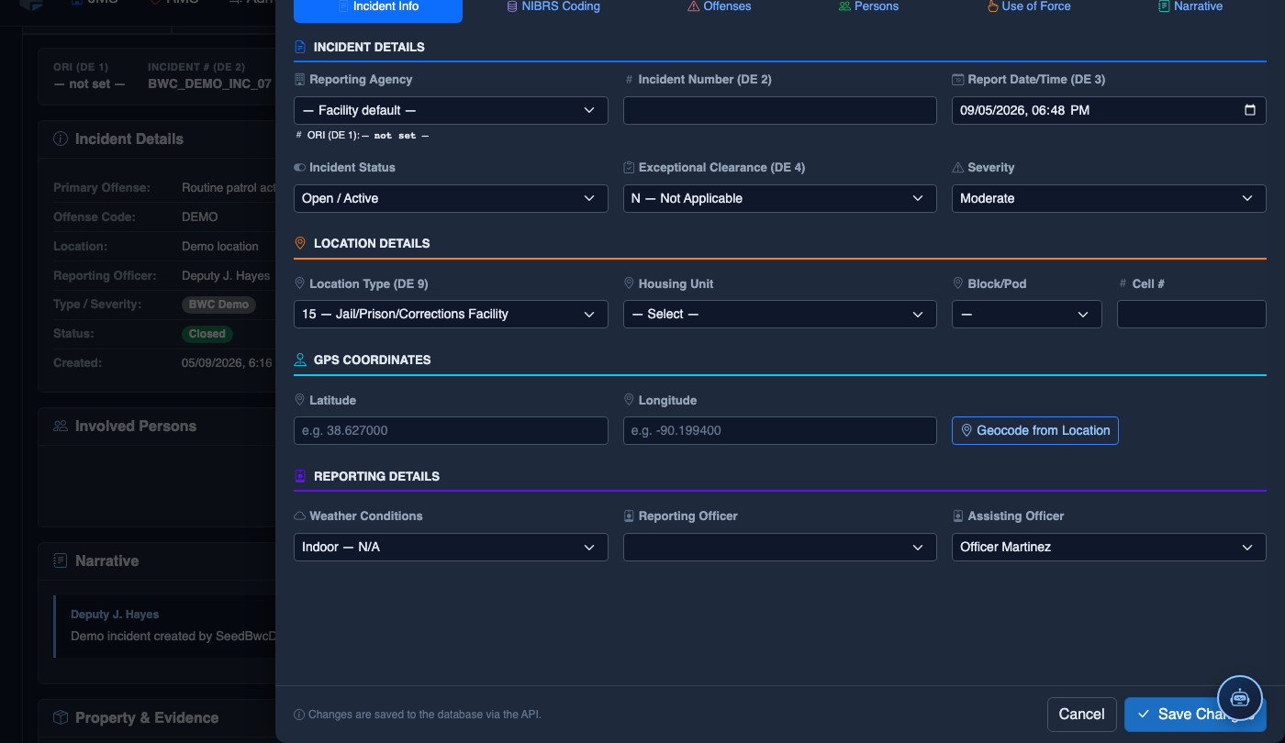1285x743 pixels.
Task: Select the Incident Info tab
Action: (378, 7)
